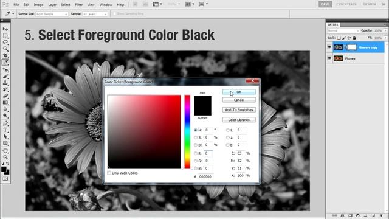This screenshot has width=389, height=219.
Task: Open the Fill slider arrow
Action: point(386,38)
